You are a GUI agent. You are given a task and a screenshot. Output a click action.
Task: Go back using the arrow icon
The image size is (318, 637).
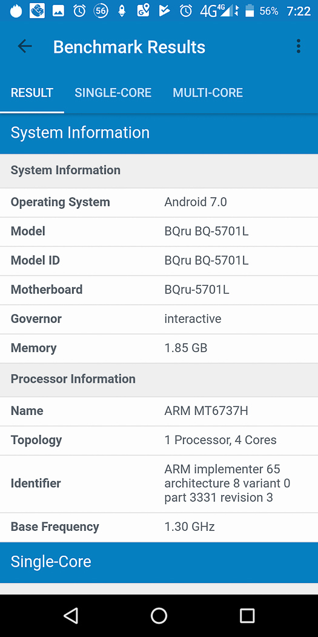point(24,47)
